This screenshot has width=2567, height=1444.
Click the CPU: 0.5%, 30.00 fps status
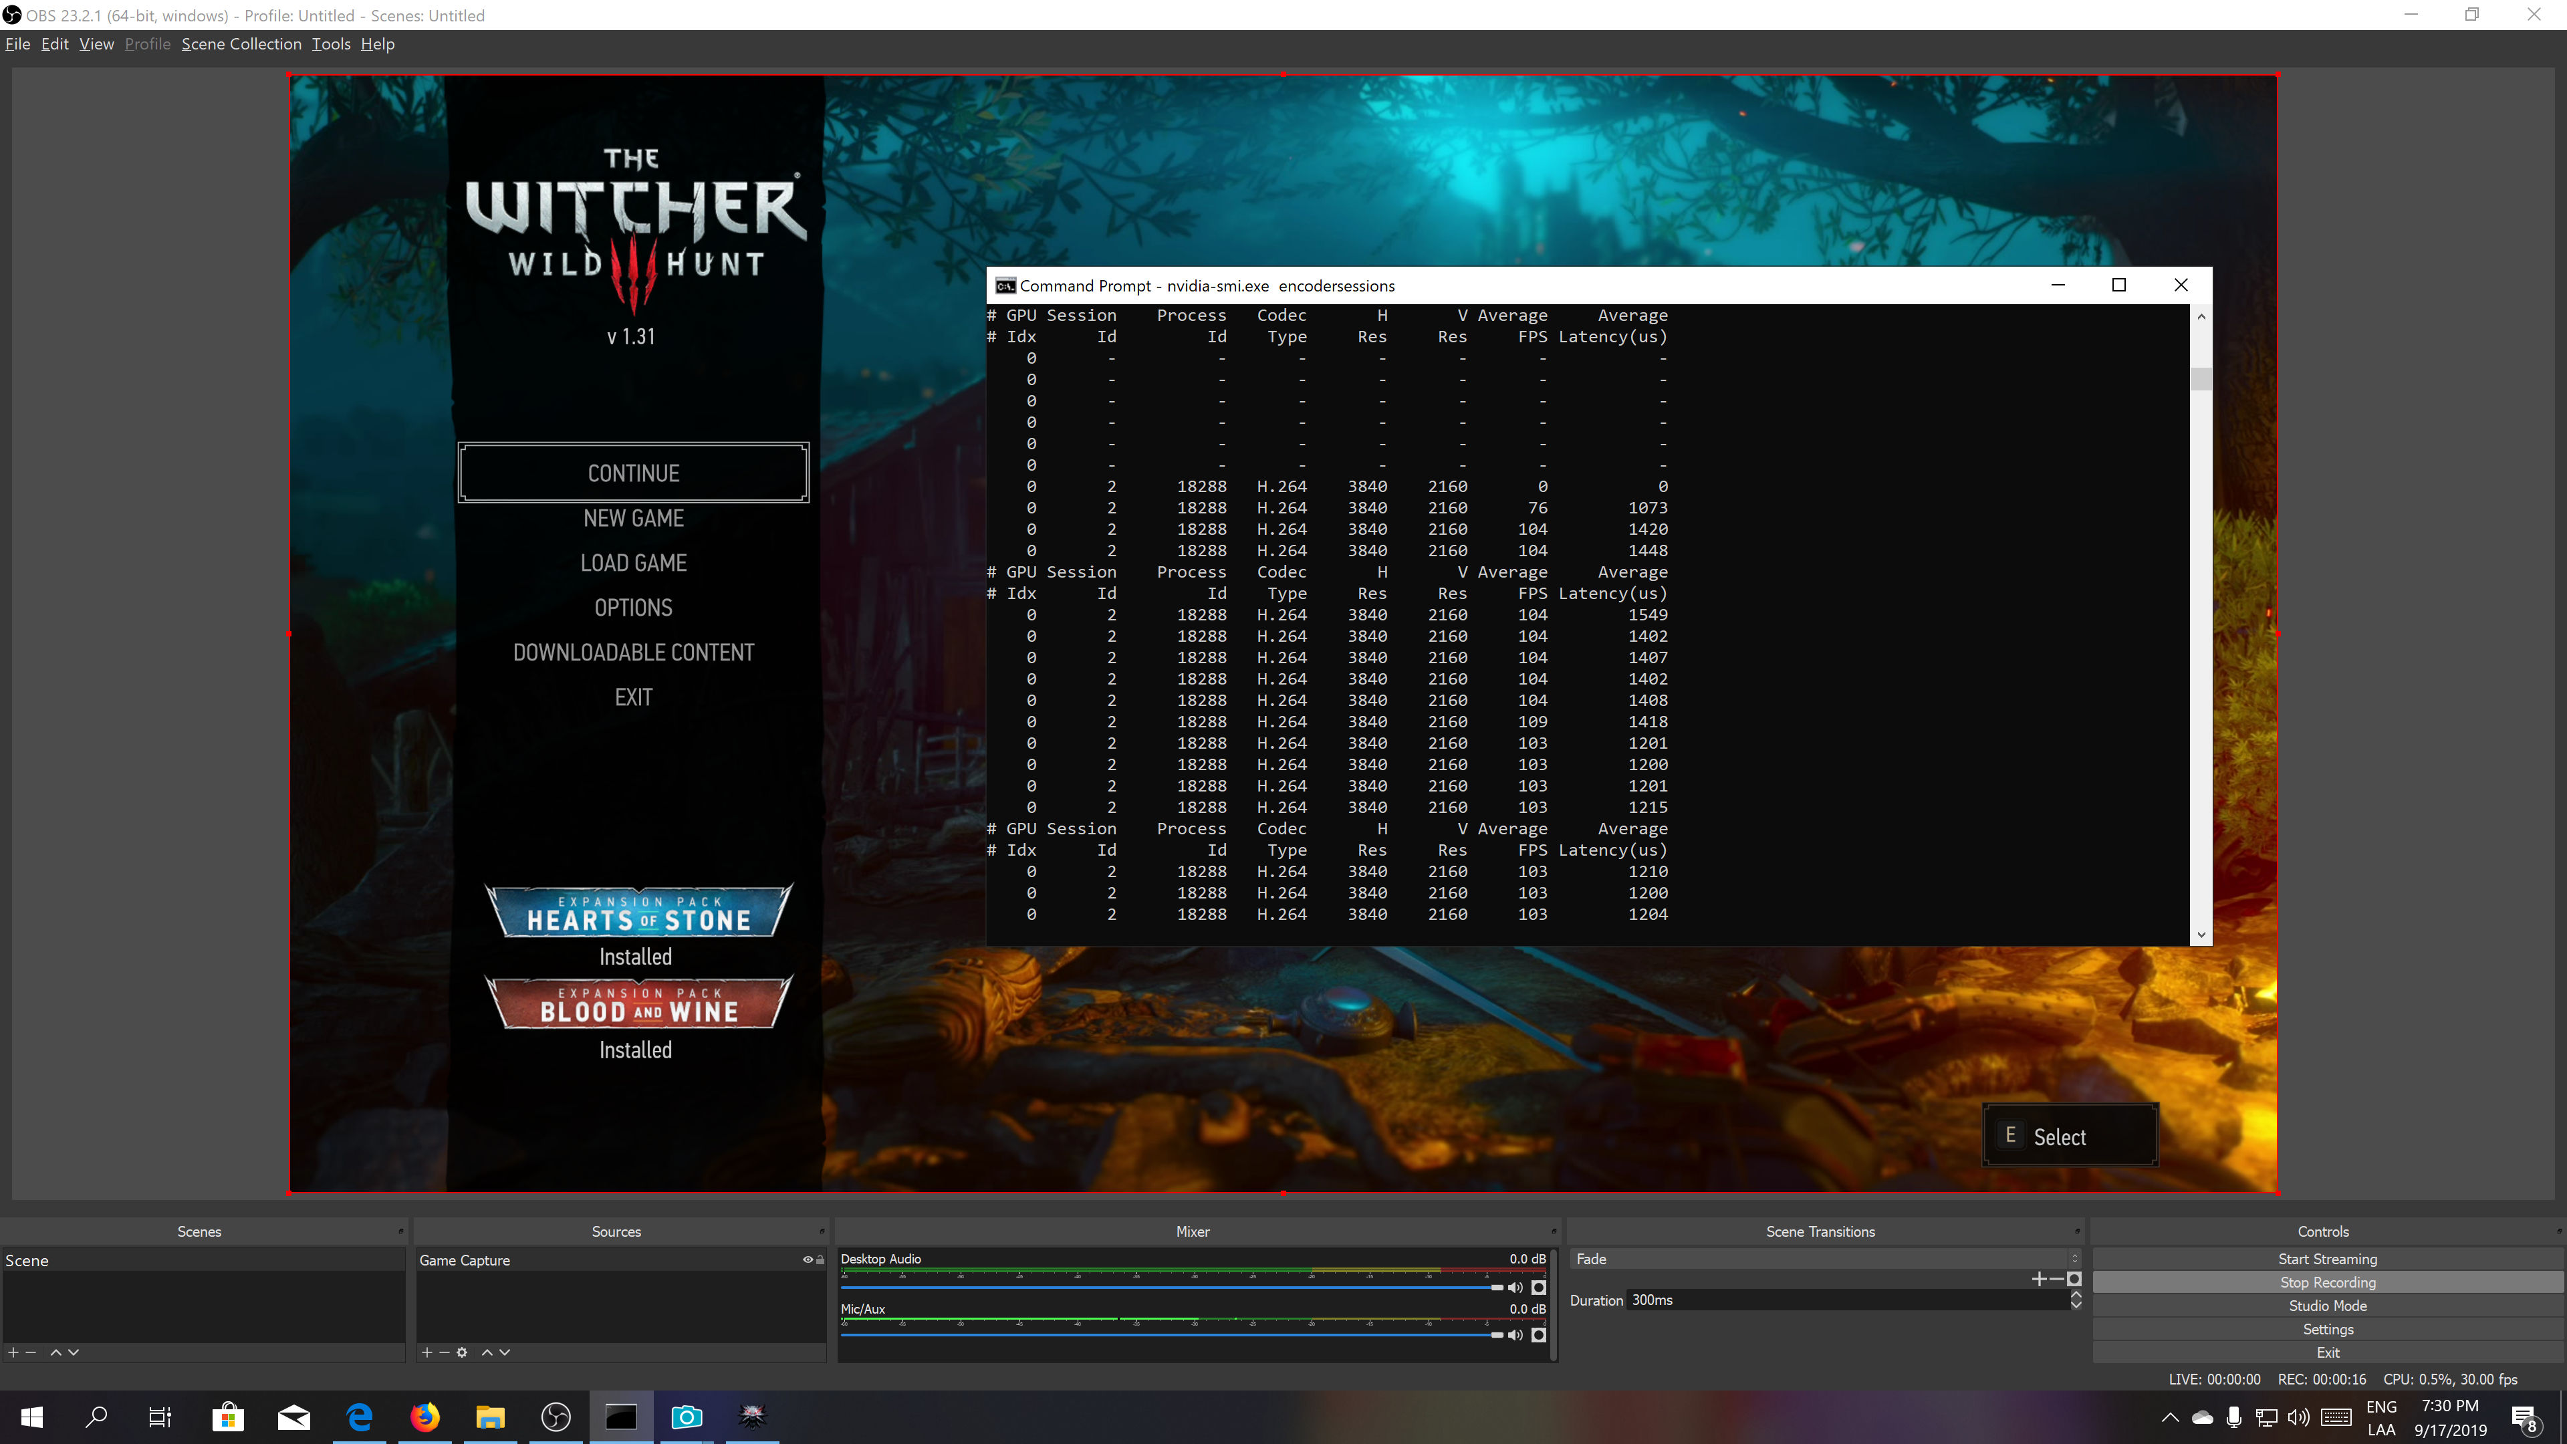point(2451,1379)
